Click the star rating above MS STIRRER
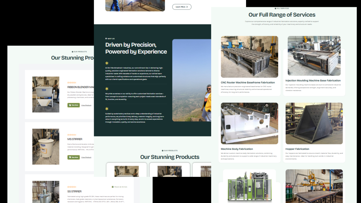Viewport: 361px width, 203px height. (x=72, y=135)
